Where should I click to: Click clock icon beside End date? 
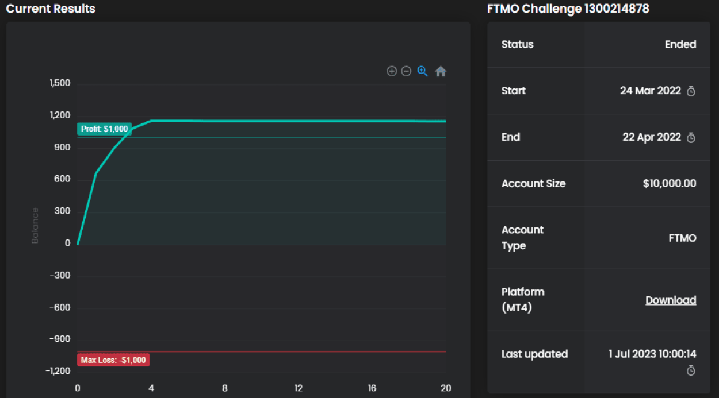tap(691, 138)
